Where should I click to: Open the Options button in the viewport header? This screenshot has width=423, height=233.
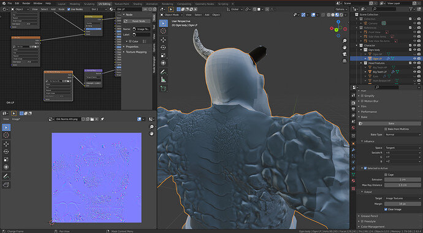click(x=341, y=9)
